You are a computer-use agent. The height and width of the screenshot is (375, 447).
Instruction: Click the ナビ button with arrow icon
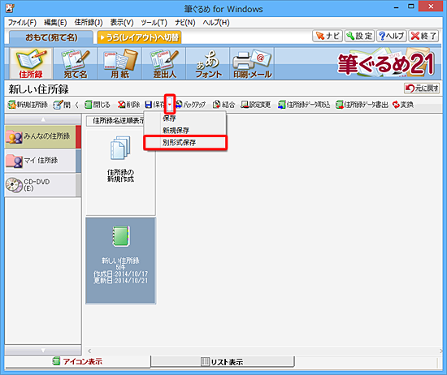click(328, 37)
